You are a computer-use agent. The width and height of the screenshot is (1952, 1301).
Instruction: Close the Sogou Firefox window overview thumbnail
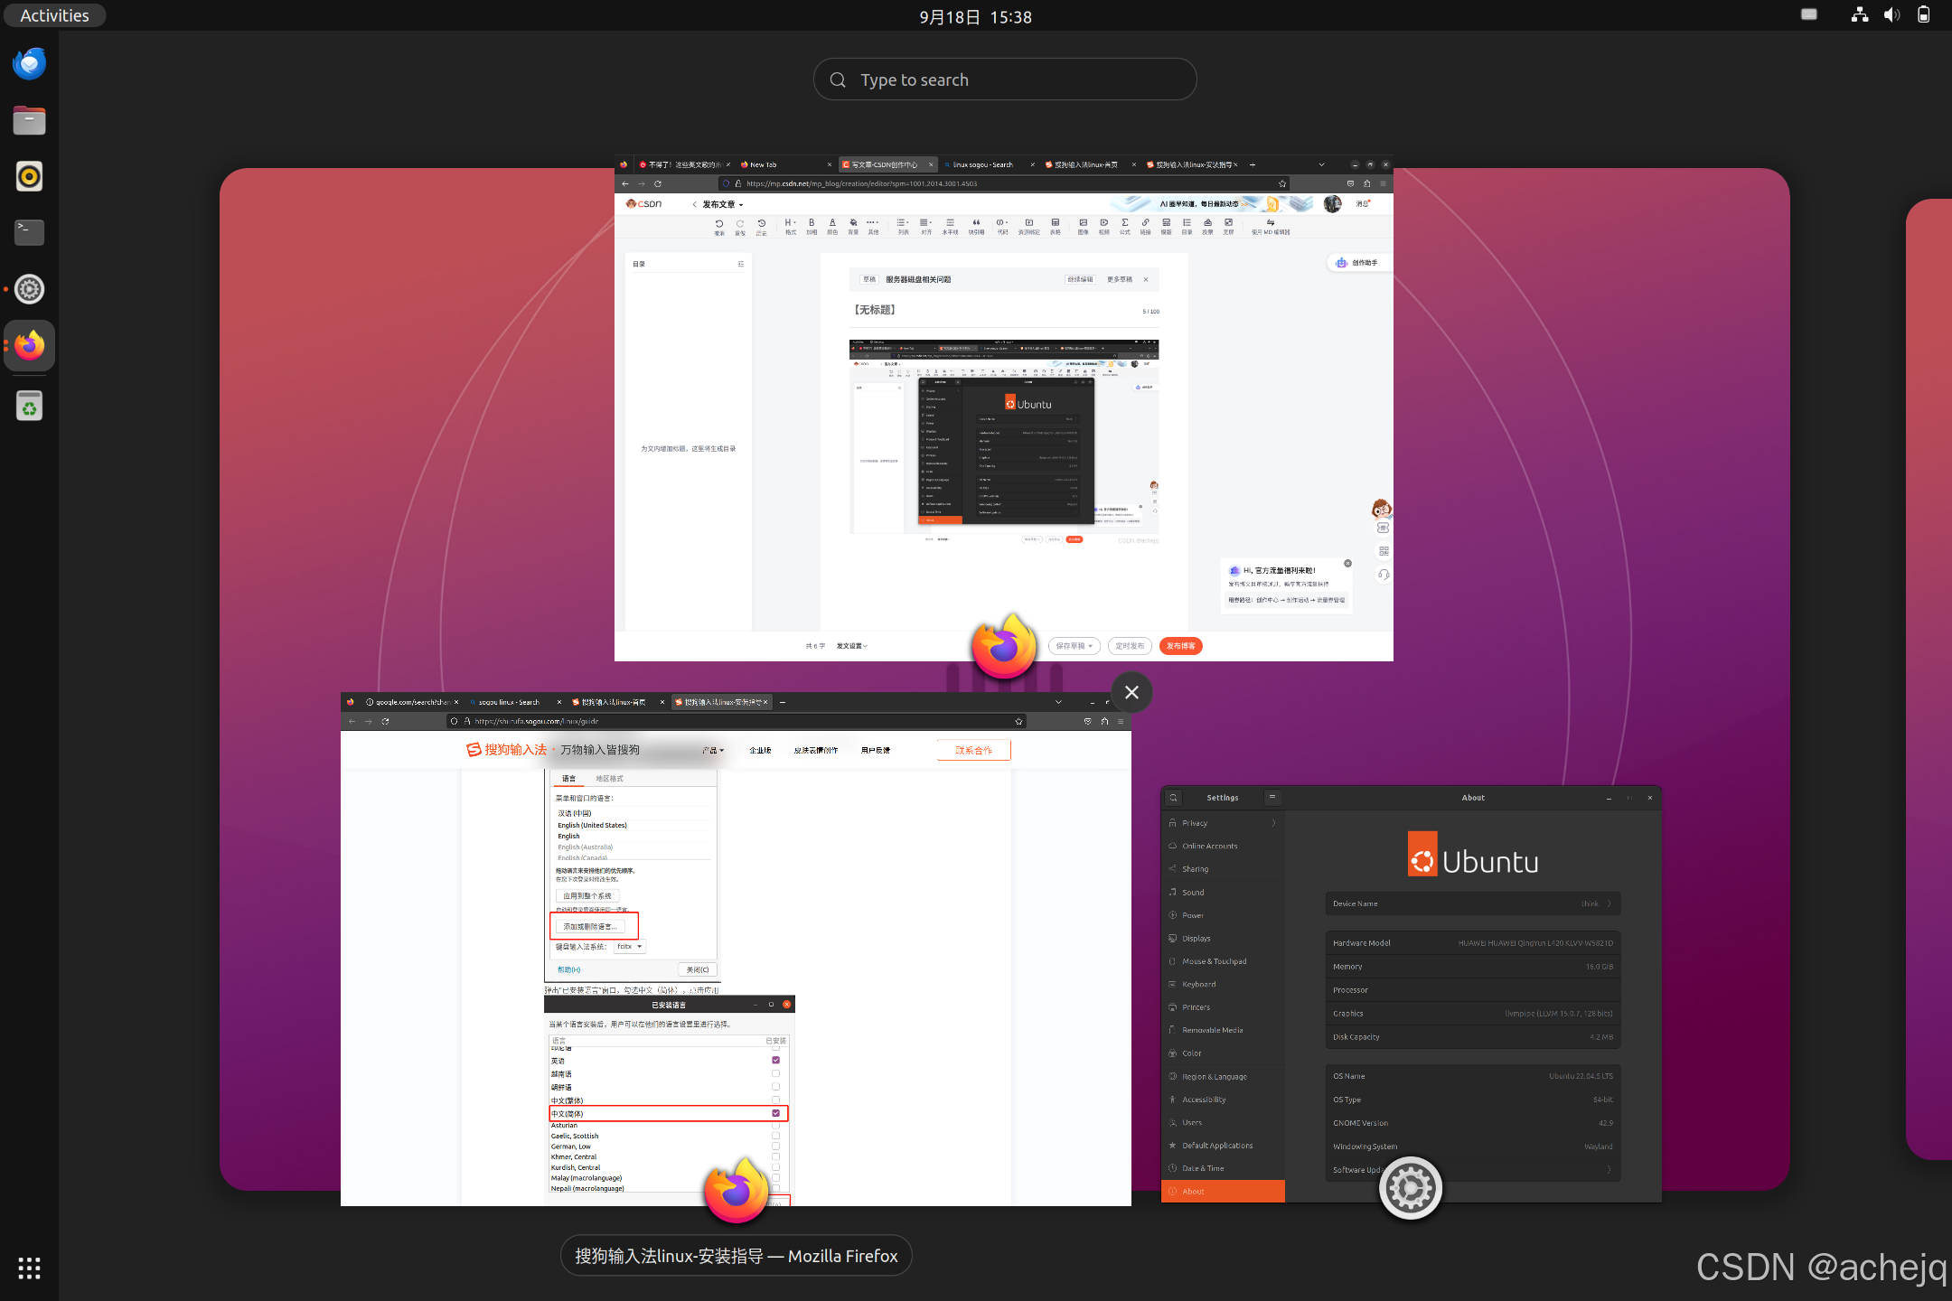tap(1131, 693)
